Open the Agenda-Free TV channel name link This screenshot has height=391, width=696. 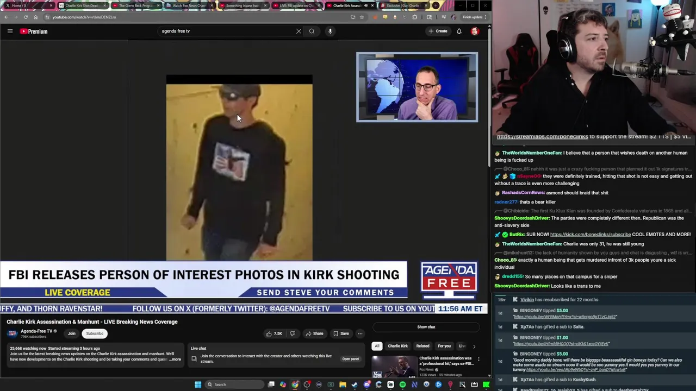pyautogui.click(x=36, y=331)
